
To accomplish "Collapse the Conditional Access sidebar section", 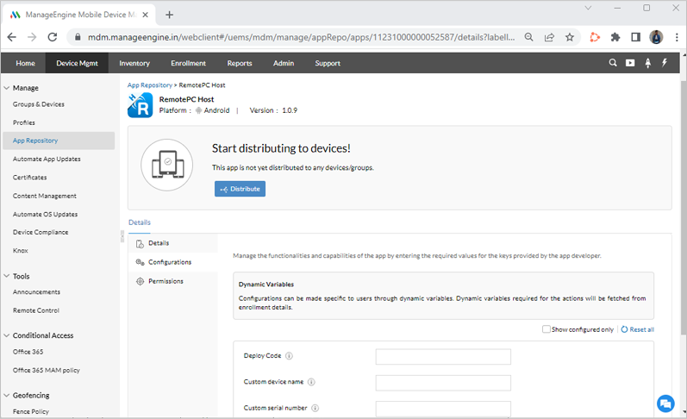I will coord(7,335).
